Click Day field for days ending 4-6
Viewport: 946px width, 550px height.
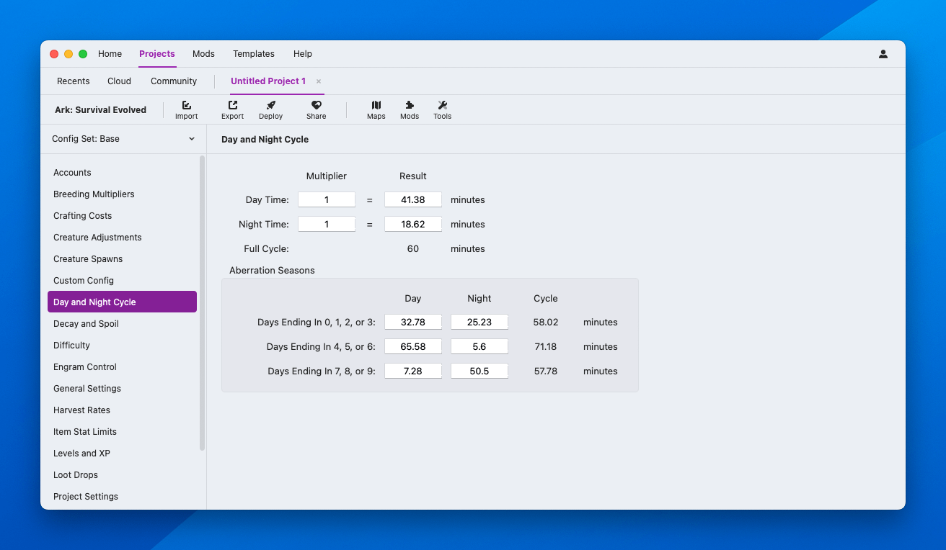click(413, 347)
